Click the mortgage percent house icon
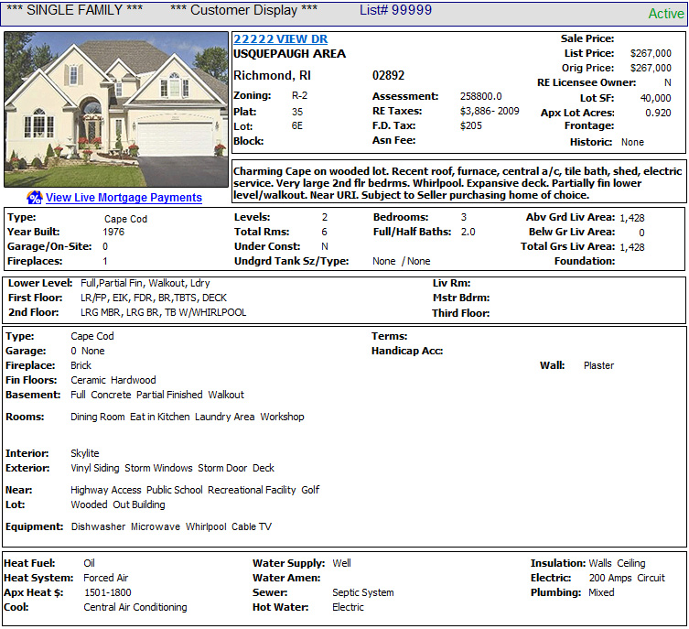689x629 pixels. point(35,198)
